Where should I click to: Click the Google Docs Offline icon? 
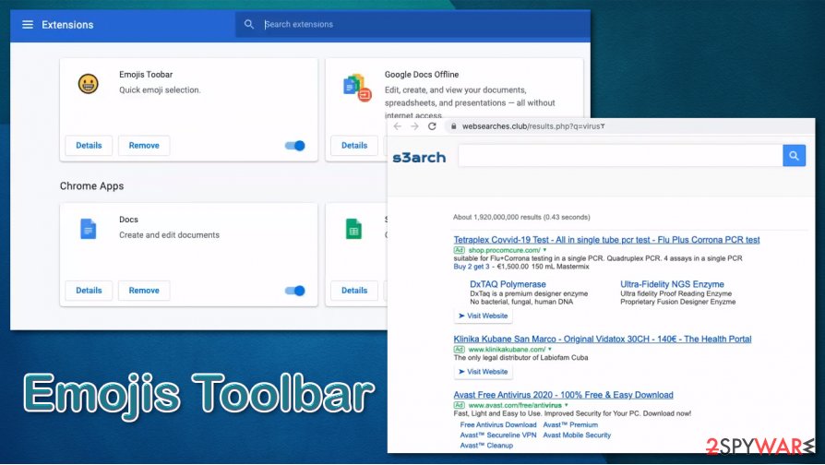(357, 88)
